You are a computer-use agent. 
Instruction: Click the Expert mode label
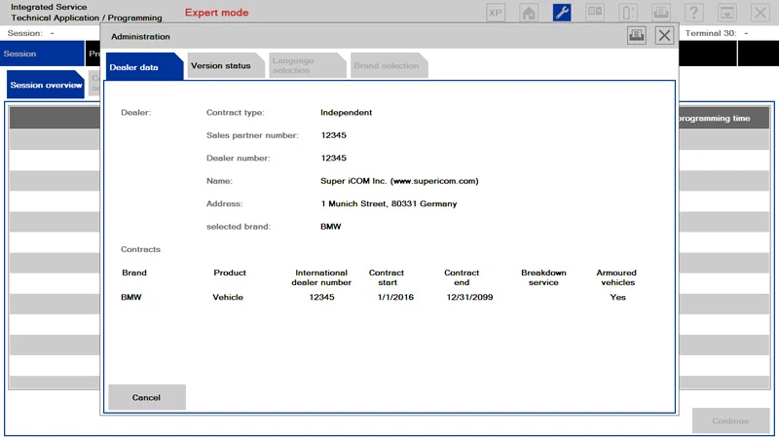[216, 13]
